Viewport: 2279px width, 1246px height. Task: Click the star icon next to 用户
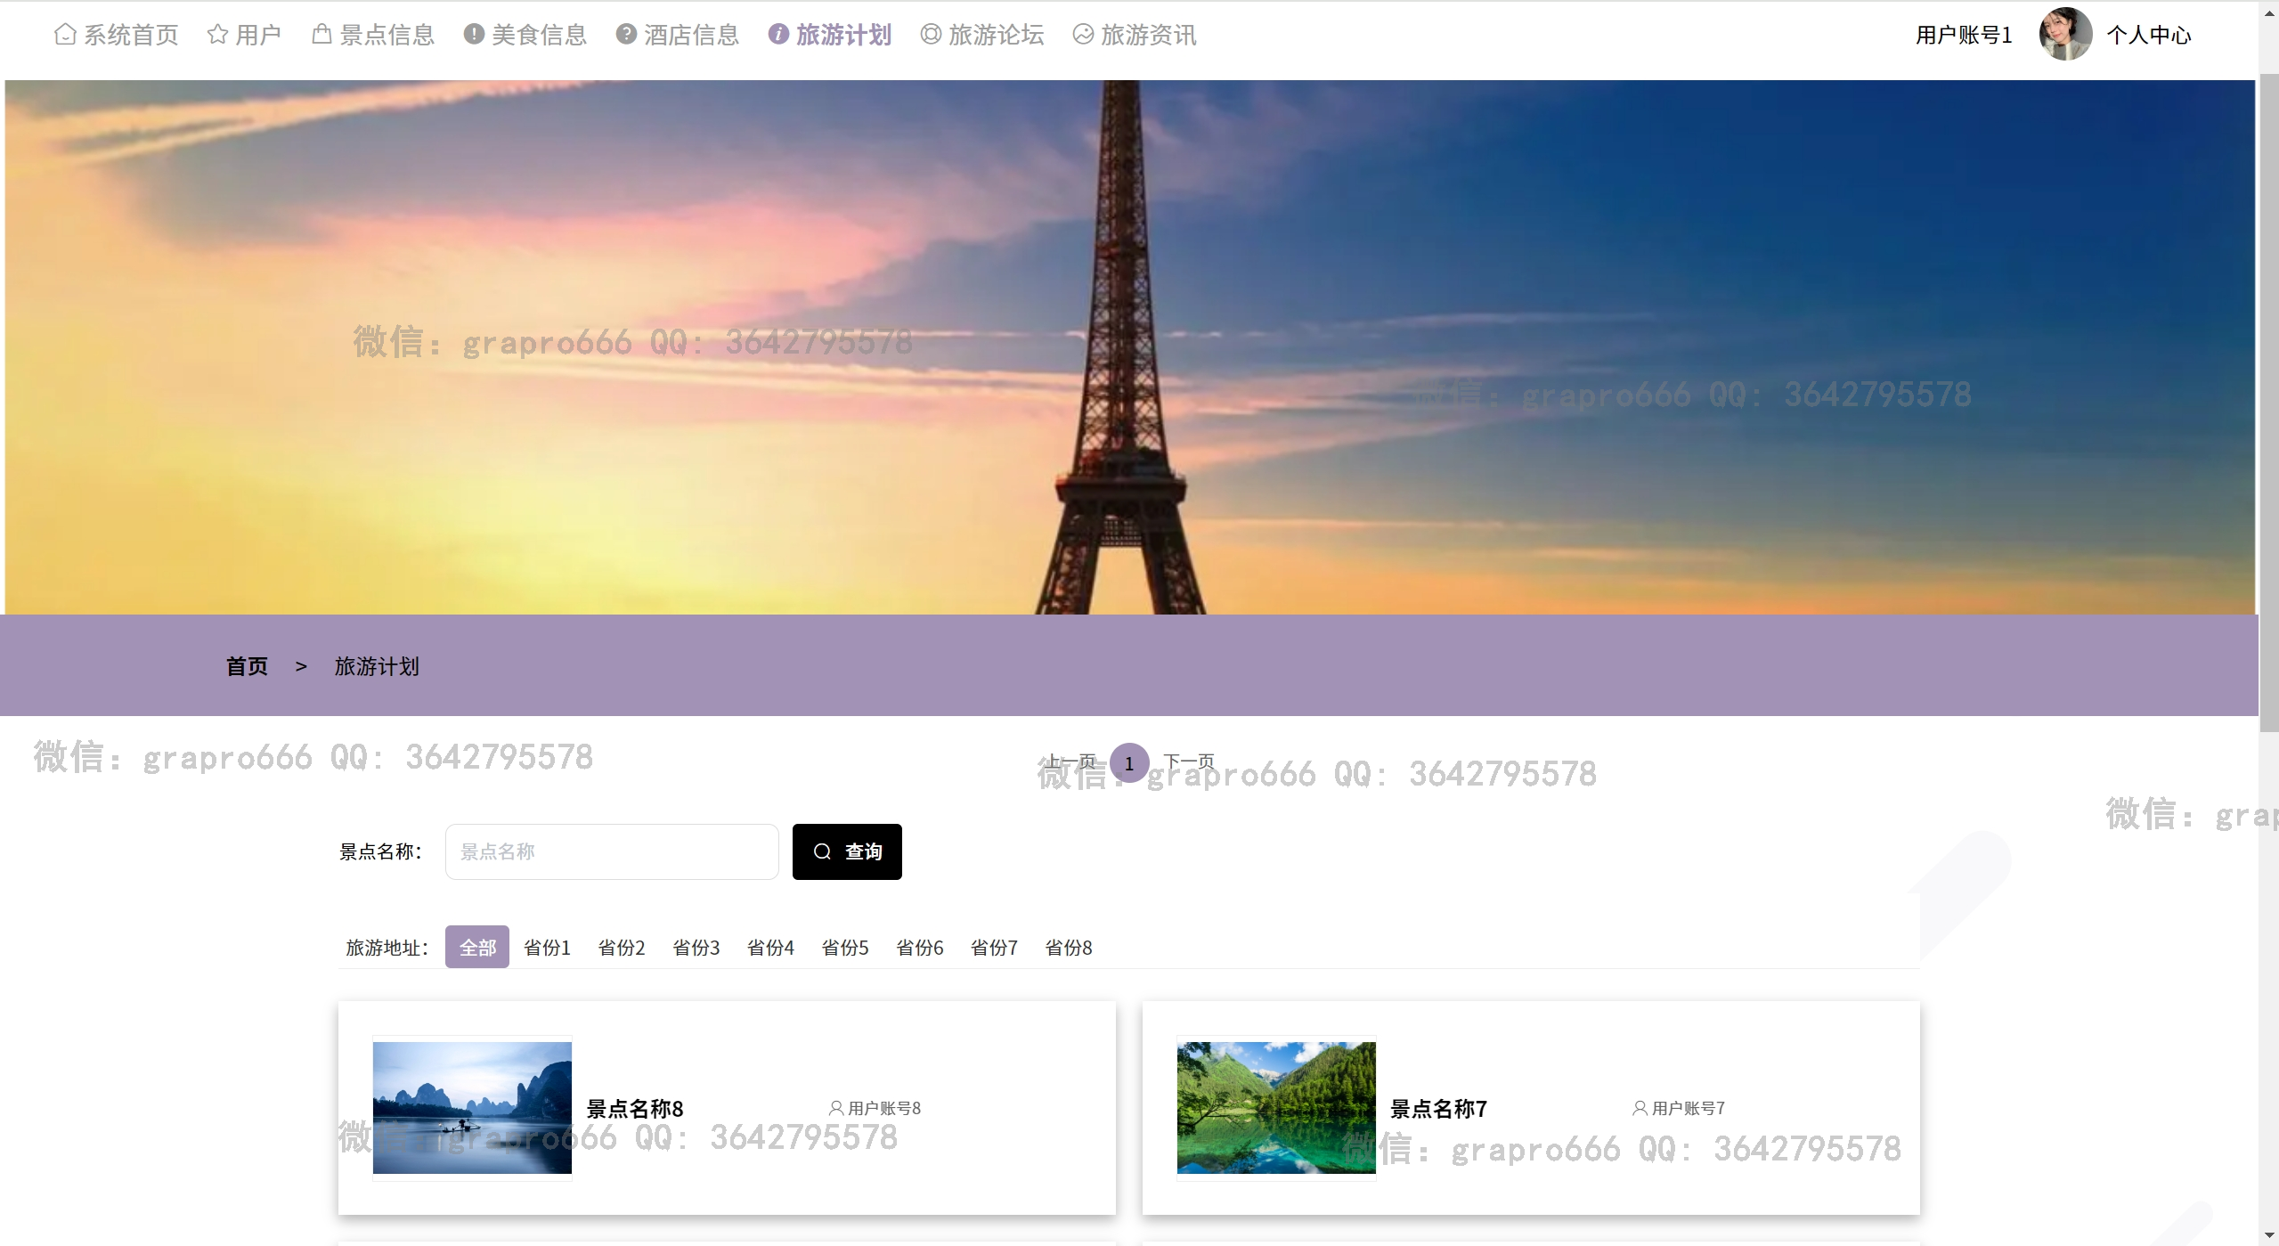[x=217, y=35]
